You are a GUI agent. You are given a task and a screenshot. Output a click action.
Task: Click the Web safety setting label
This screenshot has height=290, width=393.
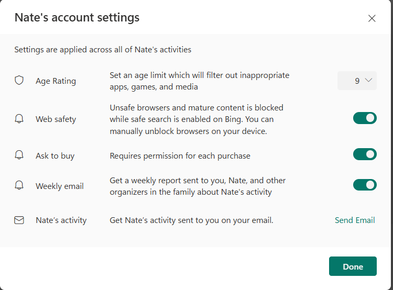point(56,119)
